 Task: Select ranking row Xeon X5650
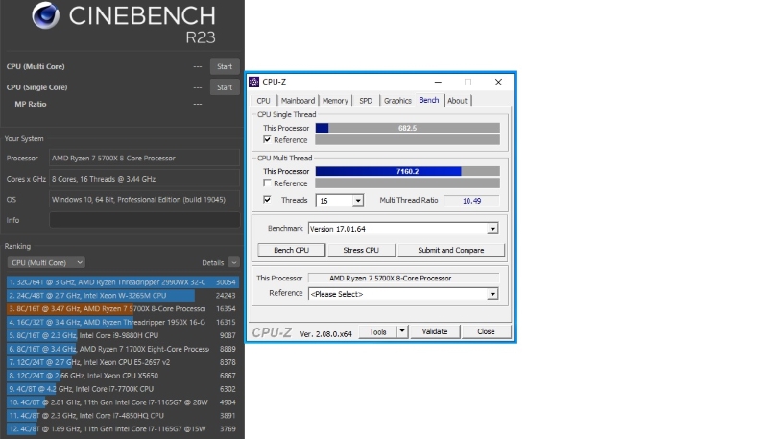123,376
